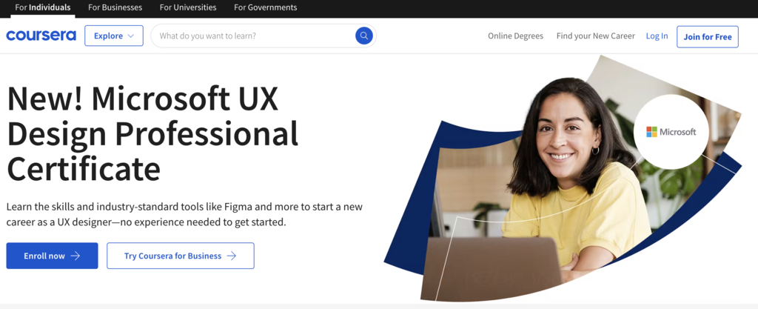
Task: Open Find your New Career link
Action: click(596, 36)
